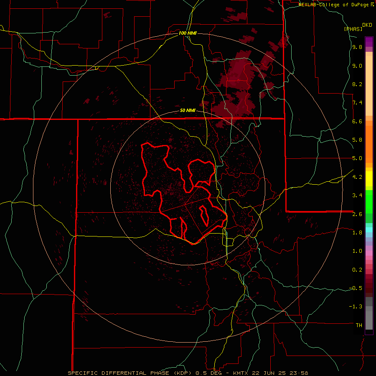Screen dimensions: 376x376
Task: Click the 6.6 scale value
Action: [357, 121]
